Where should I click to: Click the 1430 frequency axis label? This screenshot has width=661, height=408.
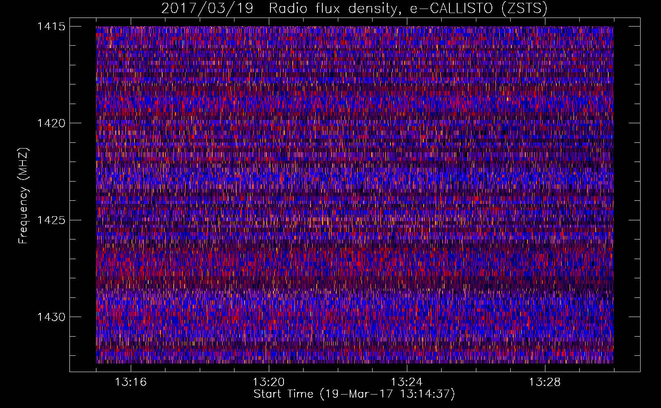51,317
